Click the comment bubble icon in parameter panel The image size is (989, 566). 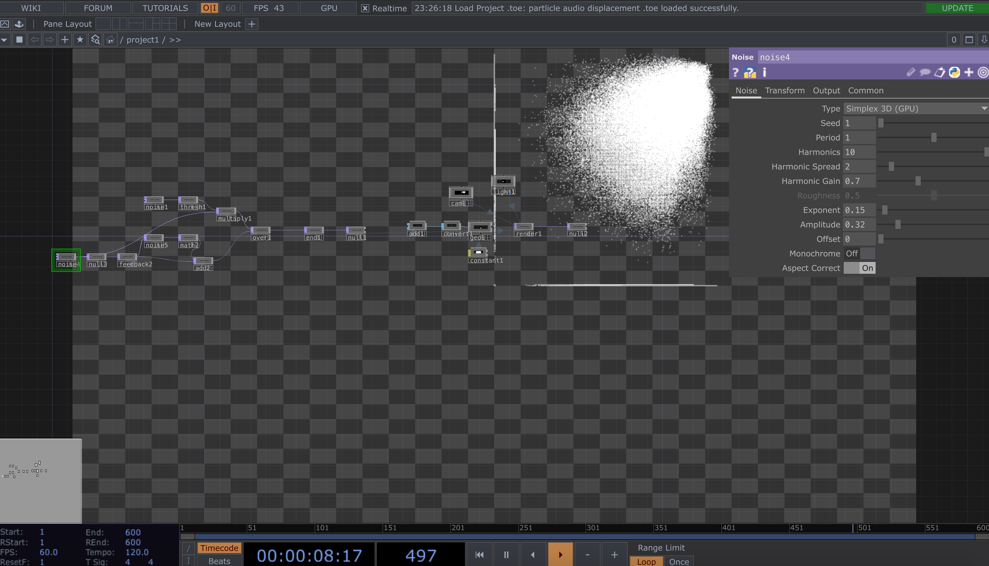coord(925,73)
